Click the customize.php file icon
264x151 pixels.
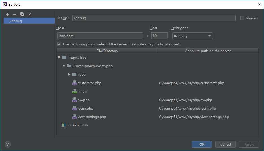tap(74, 83)
